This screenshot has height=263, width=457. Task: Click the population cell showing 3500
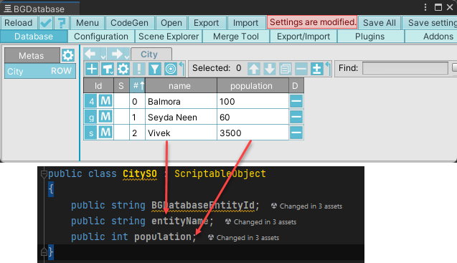point(253,133)
